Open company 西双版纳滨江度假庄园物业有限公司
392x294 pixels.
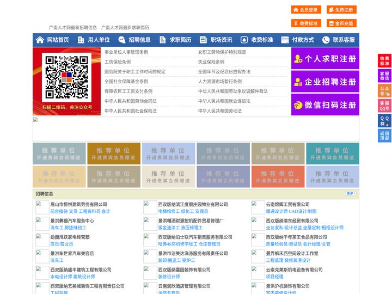point(193,204)
